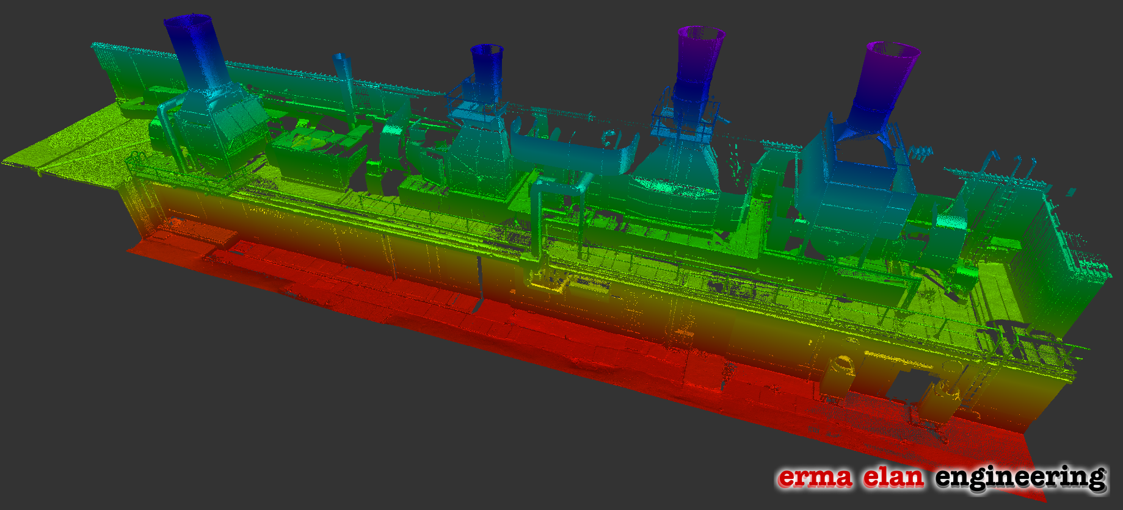This screenshot has width=1123, height=510.
Task: Click the word "erma" in the watermark
Action: click(815, 478)
